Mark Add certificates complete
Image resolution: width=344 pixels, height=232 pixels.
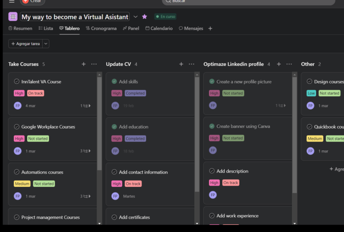114,217
